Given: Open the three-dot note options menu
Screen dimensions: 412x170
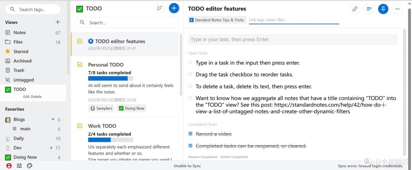Looking at the screenshot, I should [x=397, y=9].
